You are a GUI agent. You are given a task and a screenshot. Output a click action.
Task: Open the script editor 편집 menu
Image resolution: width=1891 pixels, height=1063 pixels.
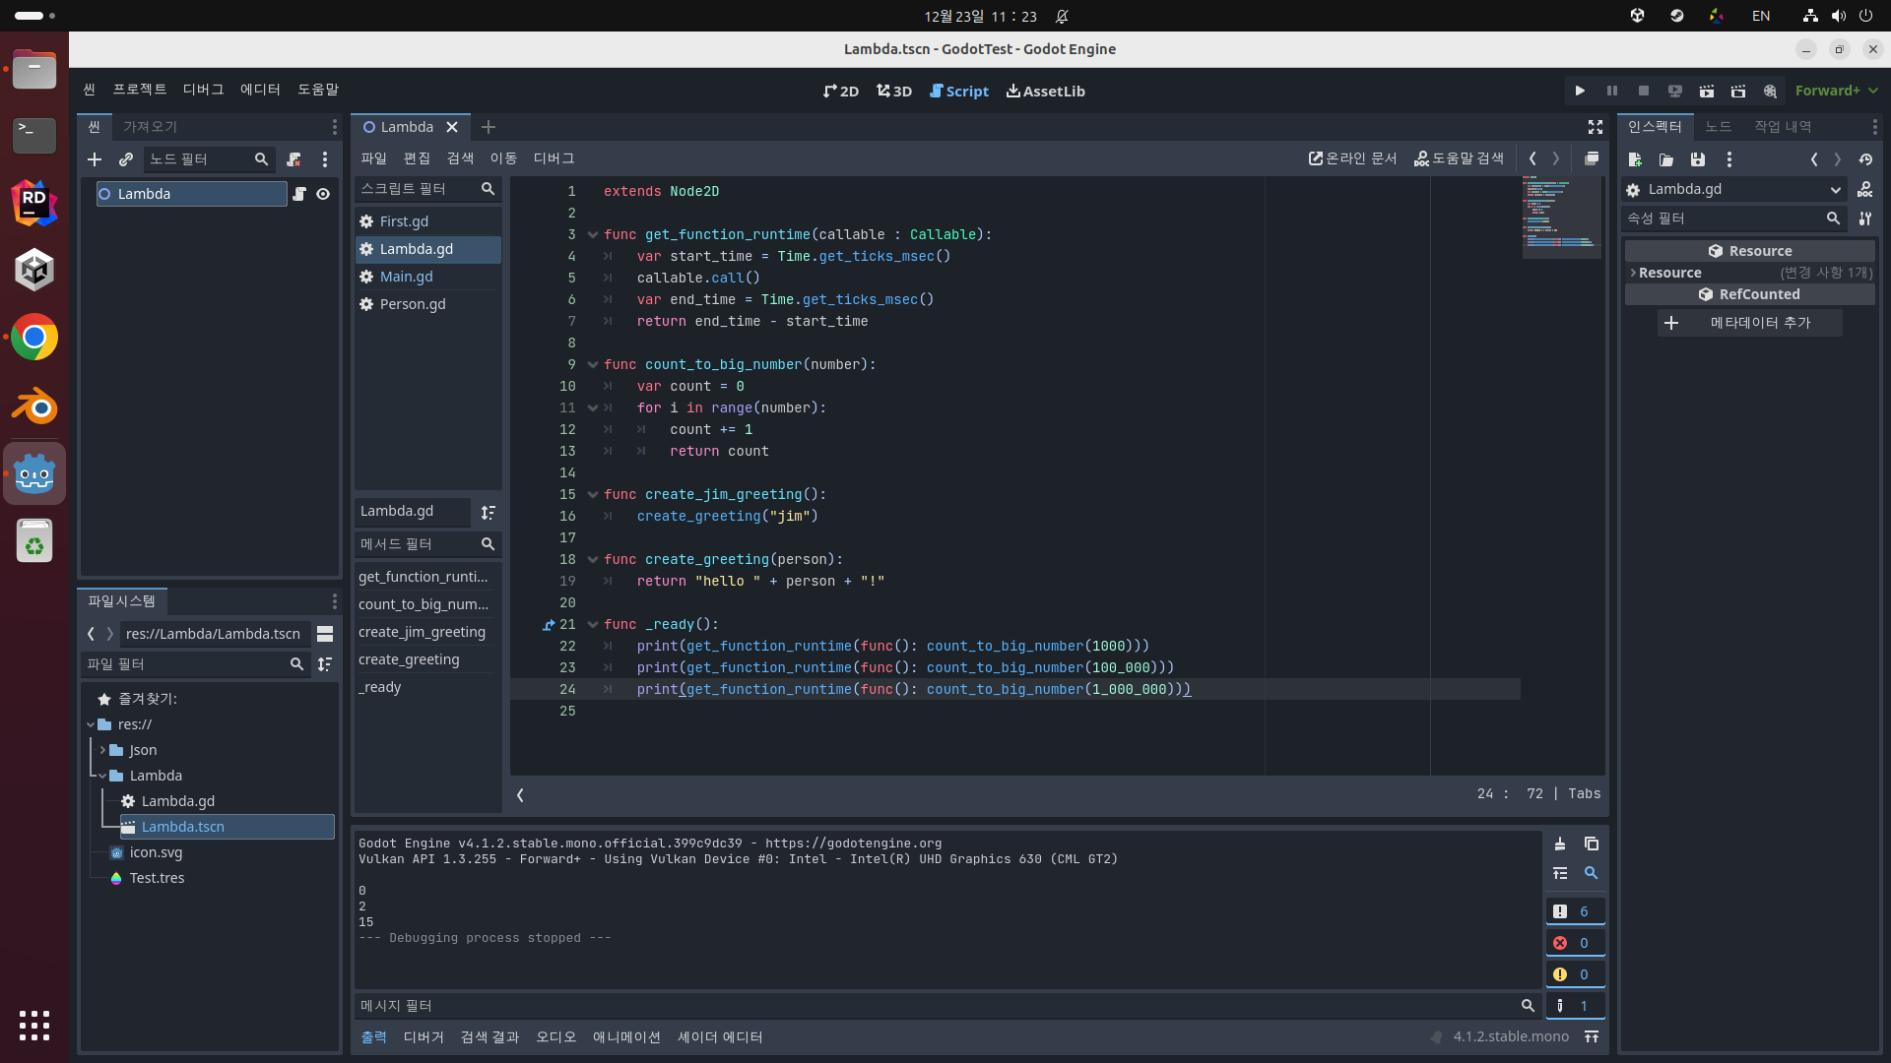[417, 158]
